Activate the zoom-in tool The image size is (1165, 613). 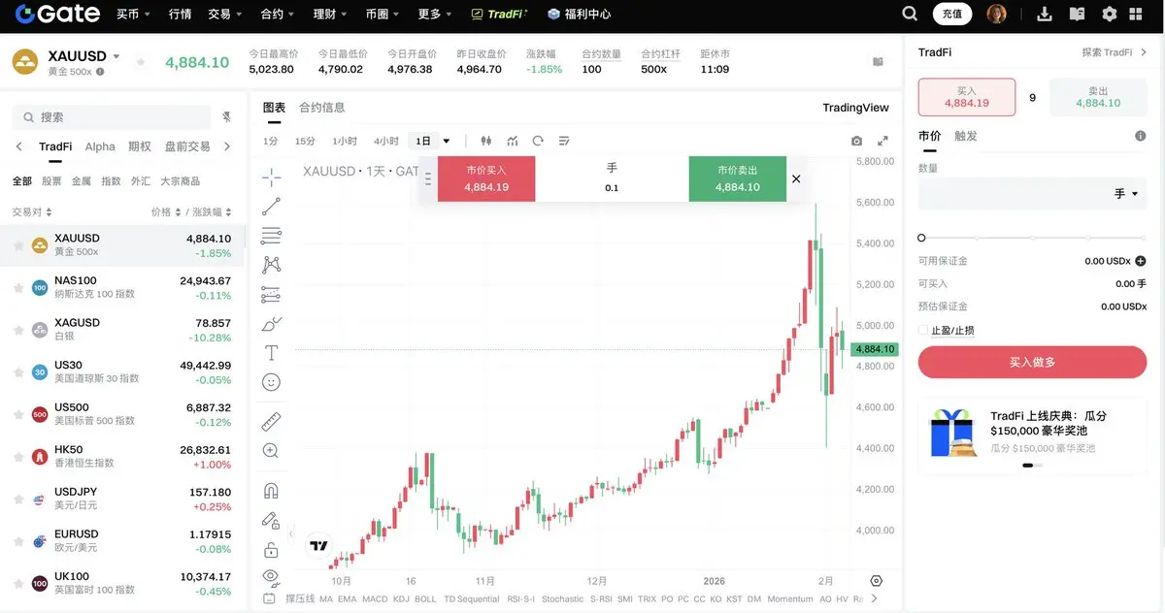tap(272, 451)
